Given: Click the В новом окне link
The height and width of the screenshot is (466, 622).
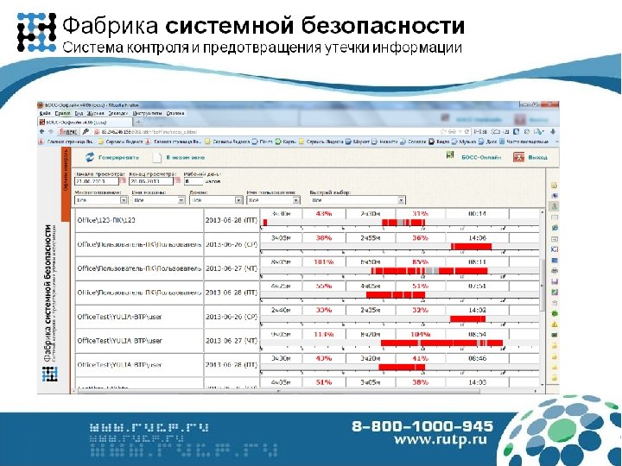Looking at the screenshot, I should pyautogui.click(x=185, y=158).
